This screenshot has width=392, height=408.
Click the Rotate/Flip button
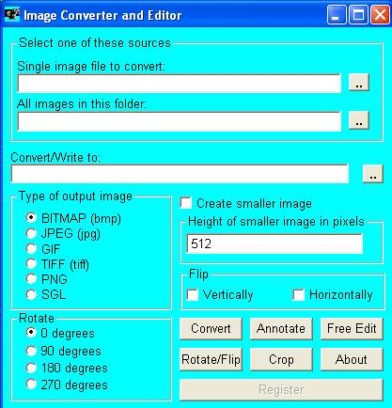tap(211, 359)
